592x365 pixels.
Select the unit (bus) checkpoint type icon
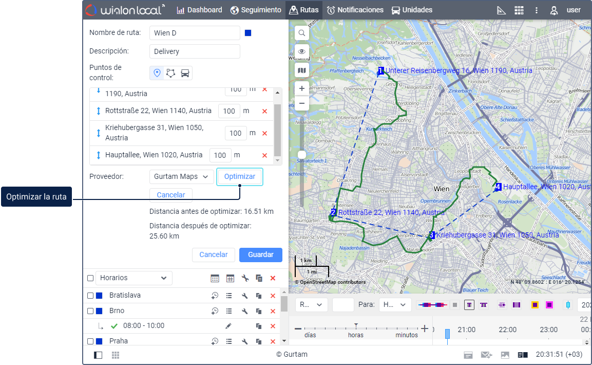coord(185,73)
